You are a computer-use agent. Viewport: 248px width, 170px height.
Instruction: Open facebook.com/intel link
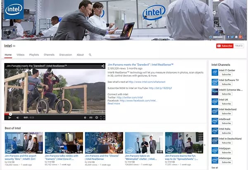138,100
